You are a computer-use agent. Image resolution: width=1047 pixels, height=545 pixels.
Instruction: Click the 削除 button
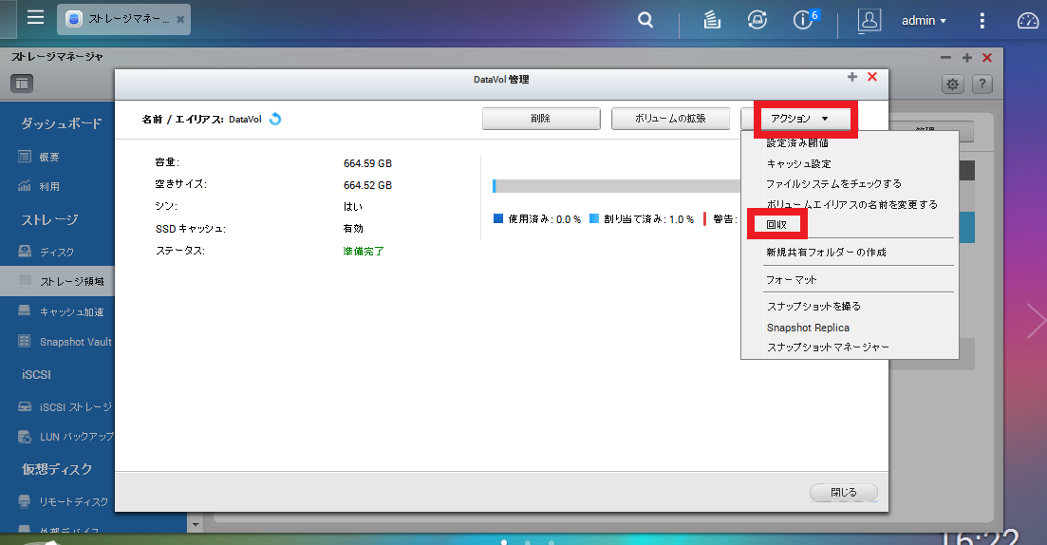click(x=541, y=119)
